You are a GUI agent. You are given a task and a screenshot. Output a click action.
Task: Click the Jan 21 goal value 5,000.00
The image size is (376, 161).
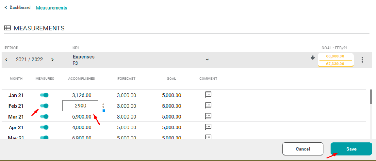point(171,95)
